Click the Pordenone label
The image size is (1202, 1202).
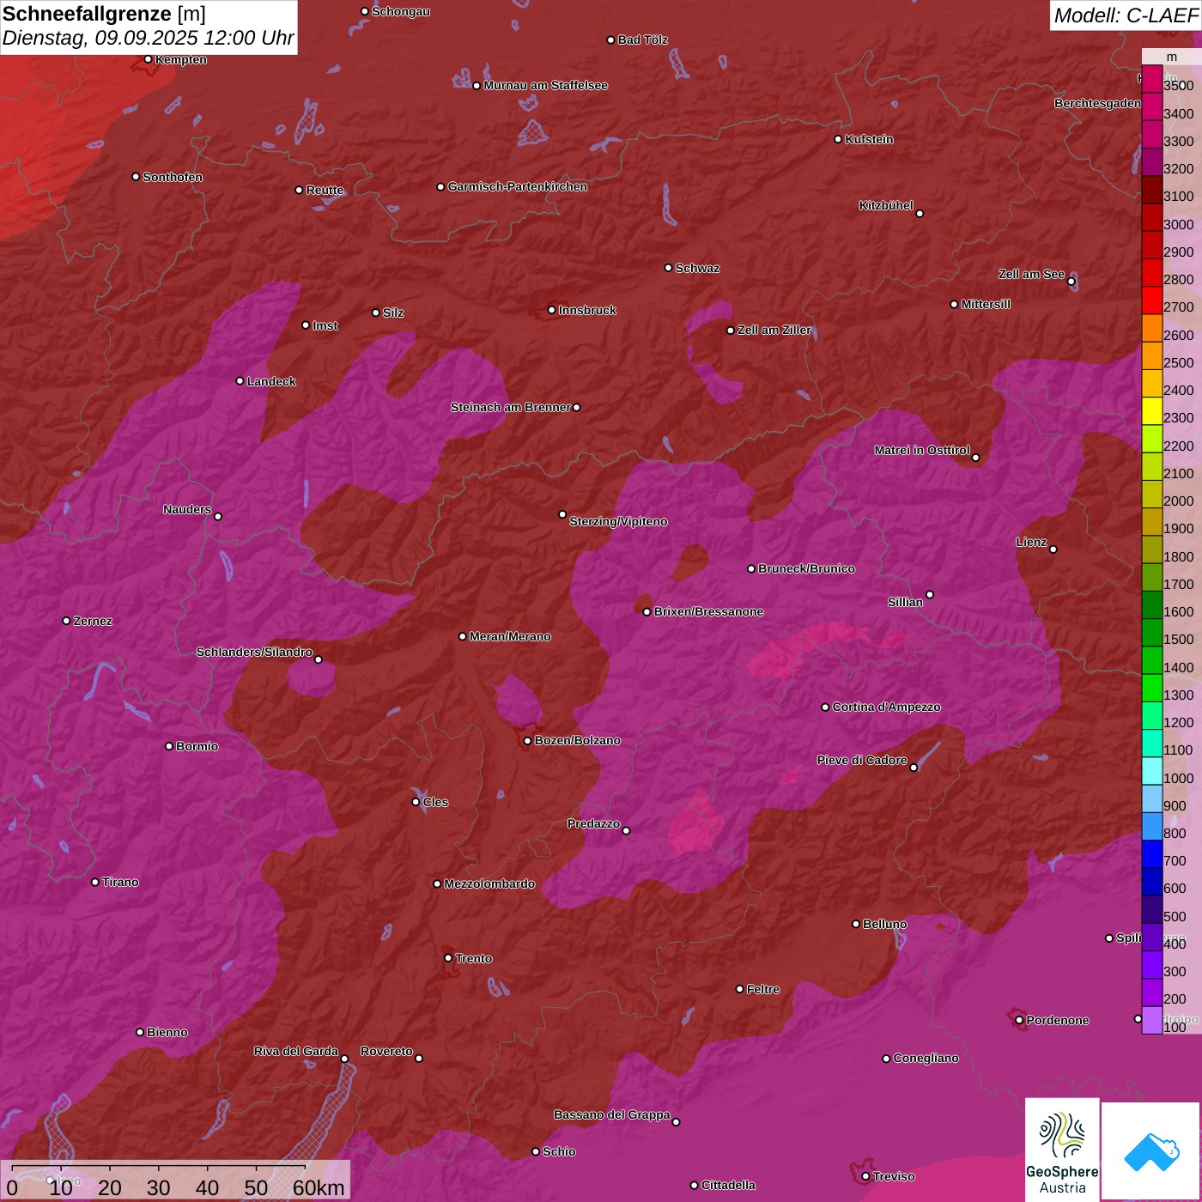tap(1058, 1020)
